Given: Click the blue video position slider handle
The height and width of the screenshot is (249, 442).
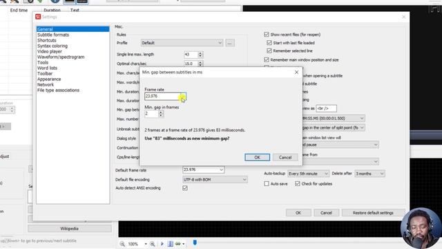Looking at the screenshot, I should 195,243.
